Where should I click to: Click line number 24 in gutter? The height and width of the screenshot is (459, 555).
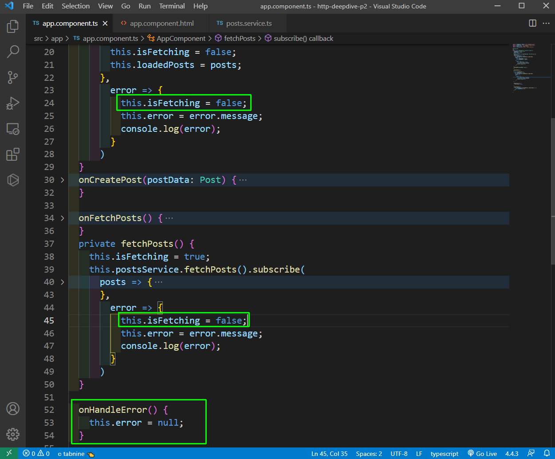coord(49,103)
